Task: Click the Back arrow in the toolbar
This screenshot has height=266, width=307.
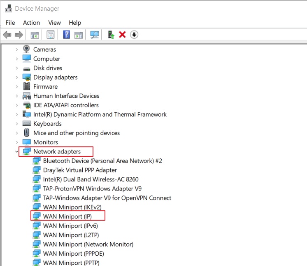Action: click(7, 35)
